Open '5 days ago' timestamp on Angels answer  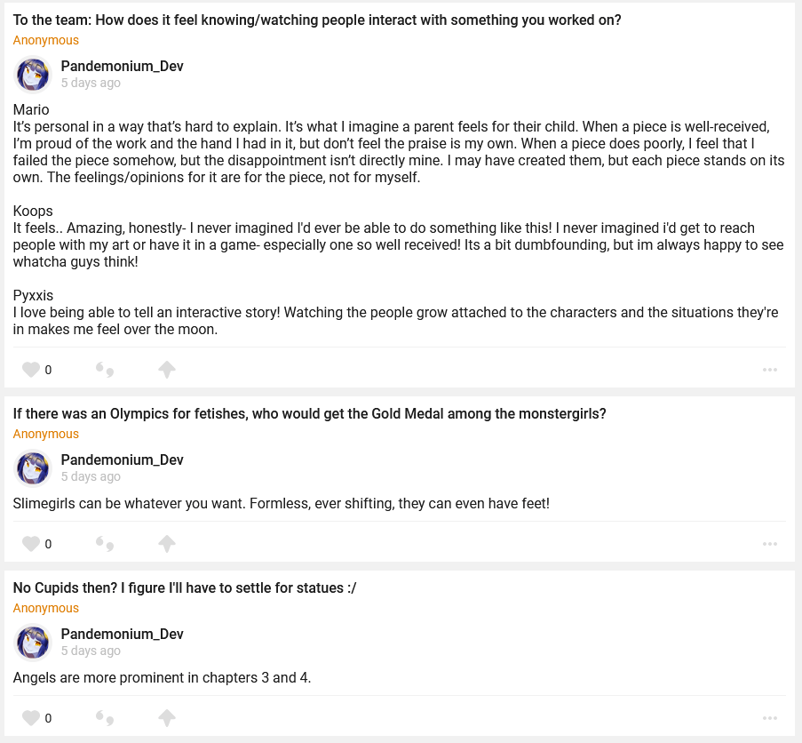click(x=91, y=651)
